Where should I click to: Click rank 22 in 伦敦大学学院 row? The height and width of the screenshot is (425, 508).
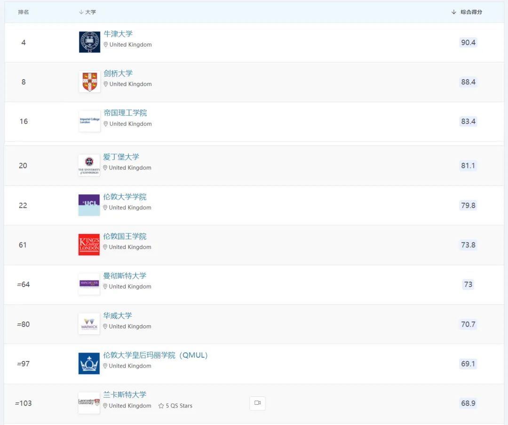pos(23,206)
